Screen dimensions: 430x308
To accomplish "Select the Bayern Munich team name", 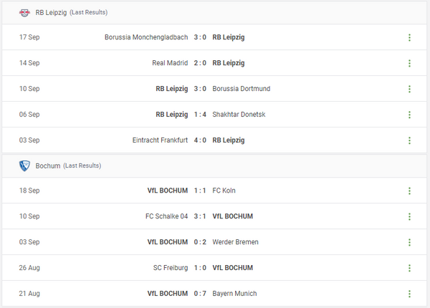I will point(234,294).
